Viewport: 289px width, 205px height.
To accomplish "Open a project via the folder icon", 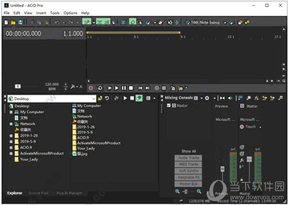I will [x=13, y=23].
